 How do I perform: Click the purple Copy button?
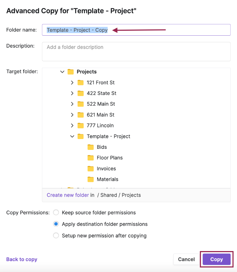(217, 259)
